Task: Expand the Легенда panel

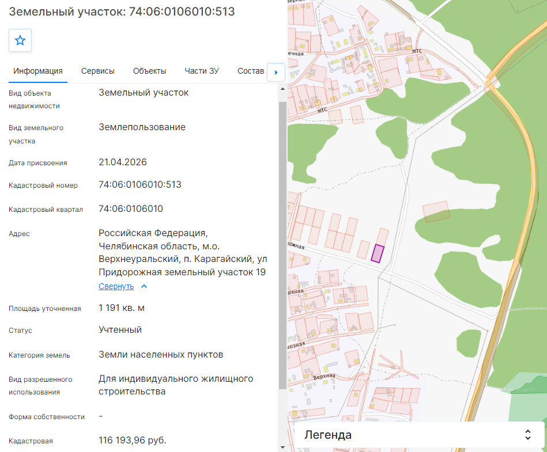Action: pyautogui.click(x=420, y=435)
